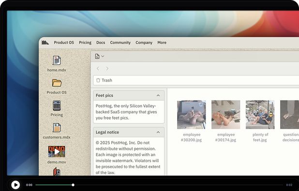Click the video player play button

pos(15,185)
